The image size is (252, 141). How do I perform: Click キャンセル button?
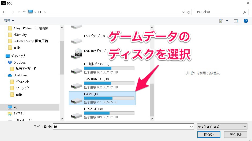[x=235, y=134]
